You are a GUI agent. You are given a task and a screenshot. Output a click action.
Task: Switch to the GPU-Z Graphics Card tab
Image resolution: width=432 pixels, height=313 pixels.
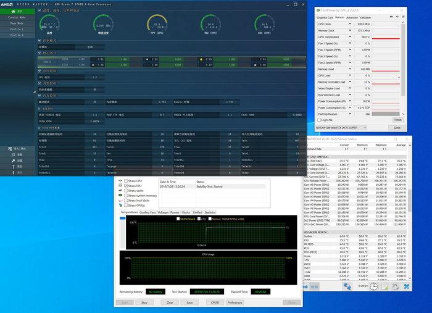click(325, 17)
